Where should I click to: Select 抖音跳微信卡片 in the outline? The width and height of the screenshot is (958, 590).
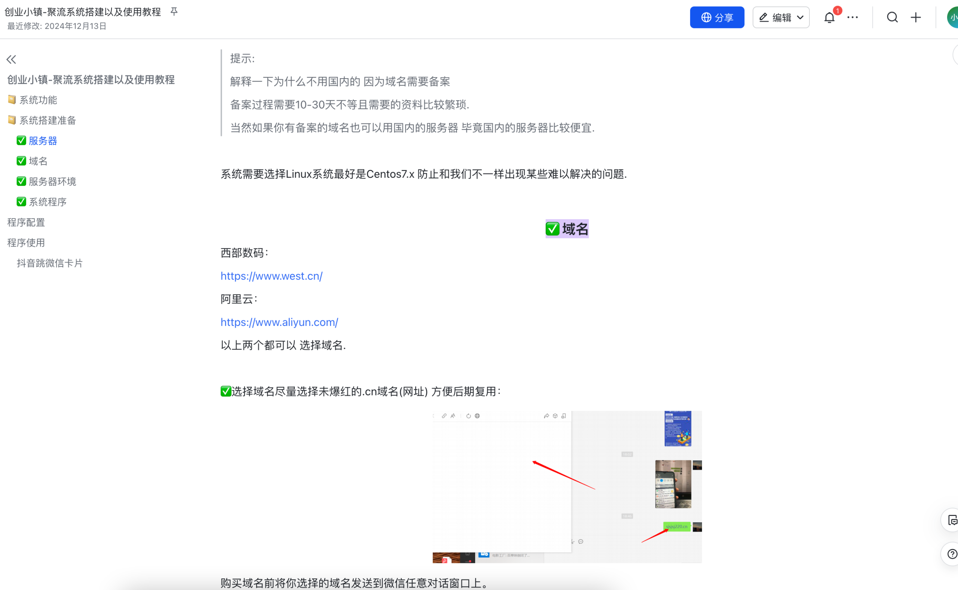tap(49, 263)
